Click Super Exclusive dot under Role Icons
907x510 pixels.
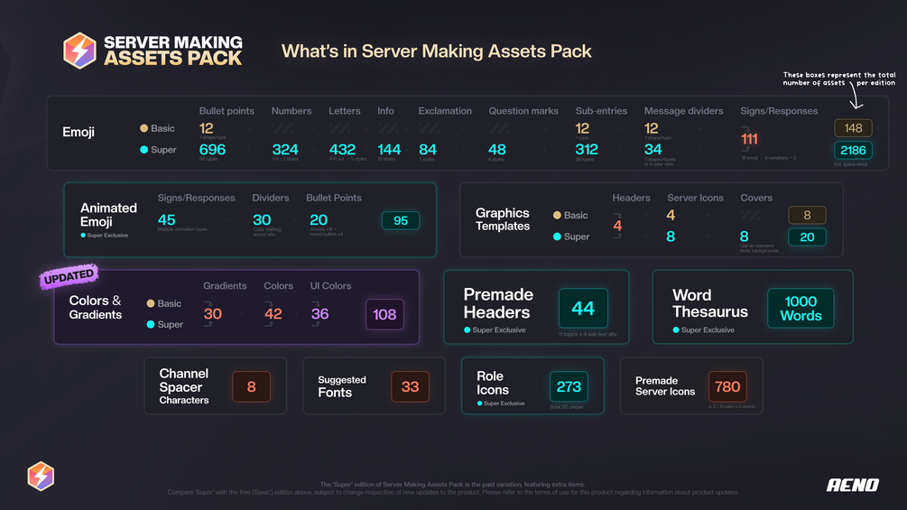(479, 403)
